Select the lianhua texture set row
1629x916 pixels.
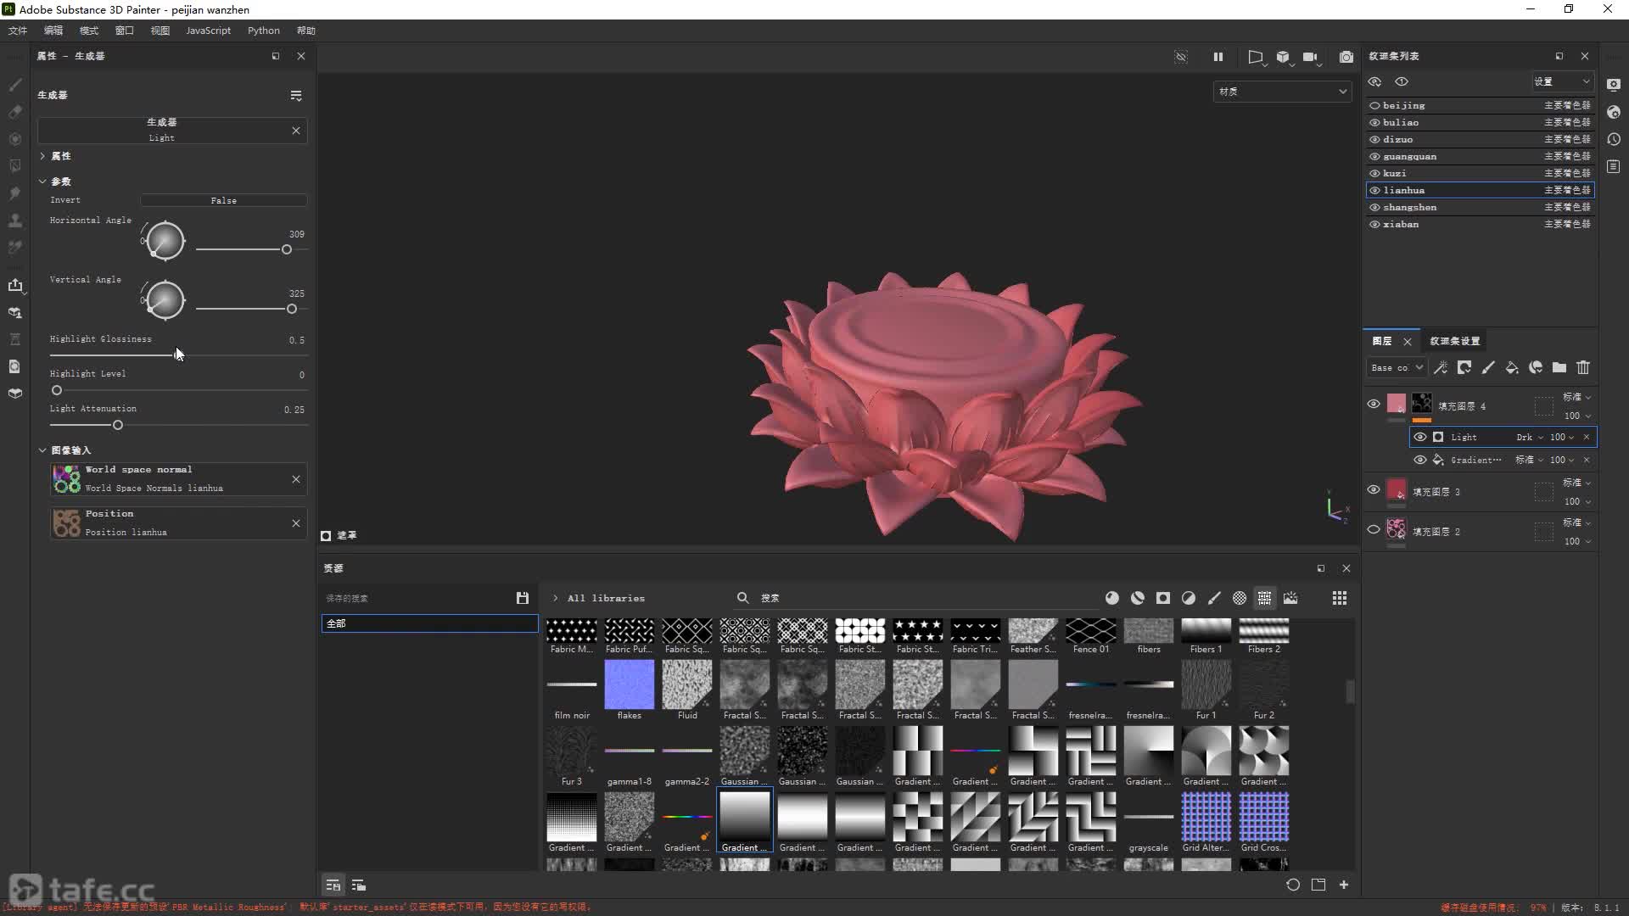[x=1480, y=190]
